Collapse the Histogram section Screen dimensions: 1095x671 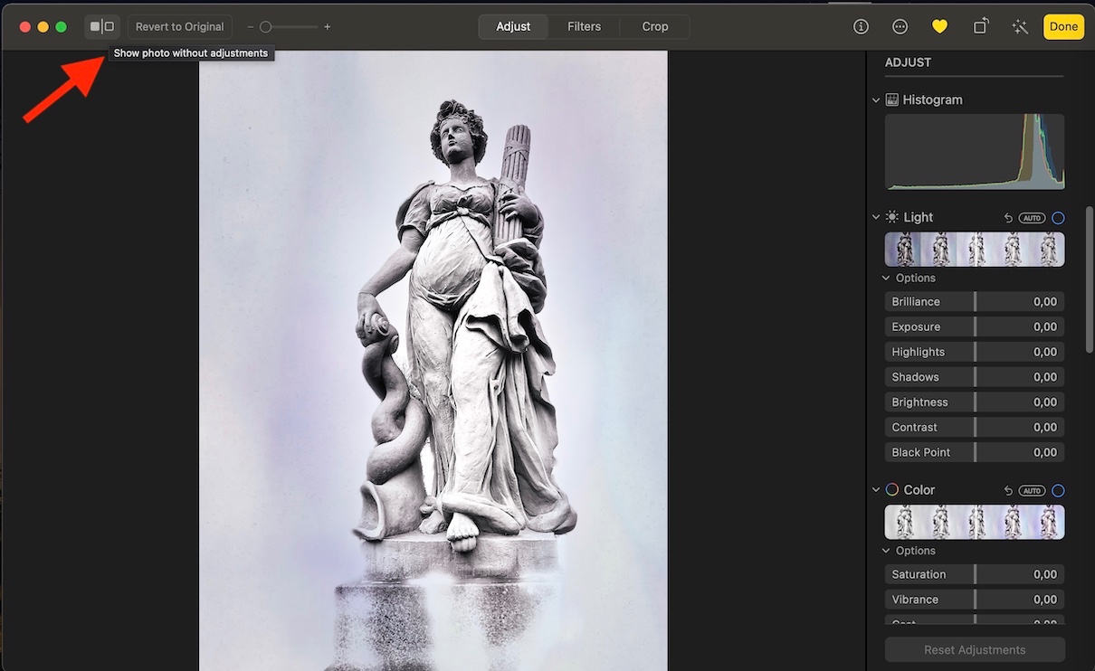pyautogui.click(x=876, y=100)
